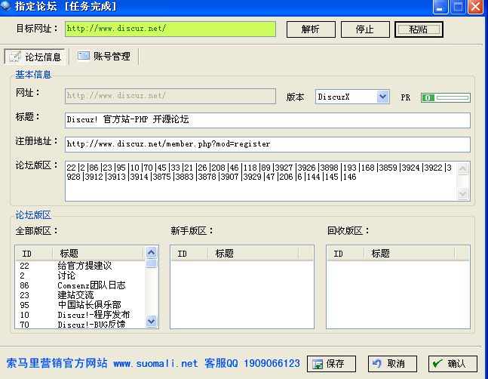Open the 版本 DiscuzX dropdown
Screen dimensions: 488x379
[x=382, y=97]
